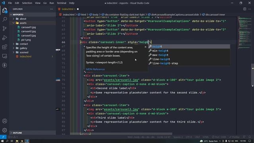Click the Port: 5500 status bar item
This screenshot has width=254, height=143.
click(219, 137)
